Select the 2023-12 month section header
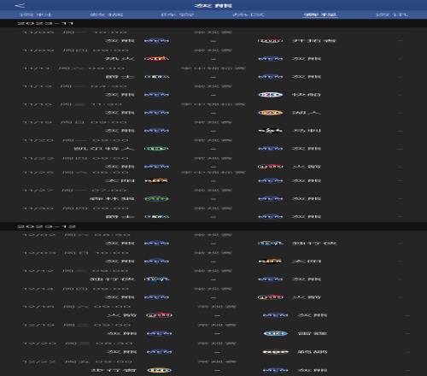Screen dimensions: 427x376 click(x=46, y=226)
